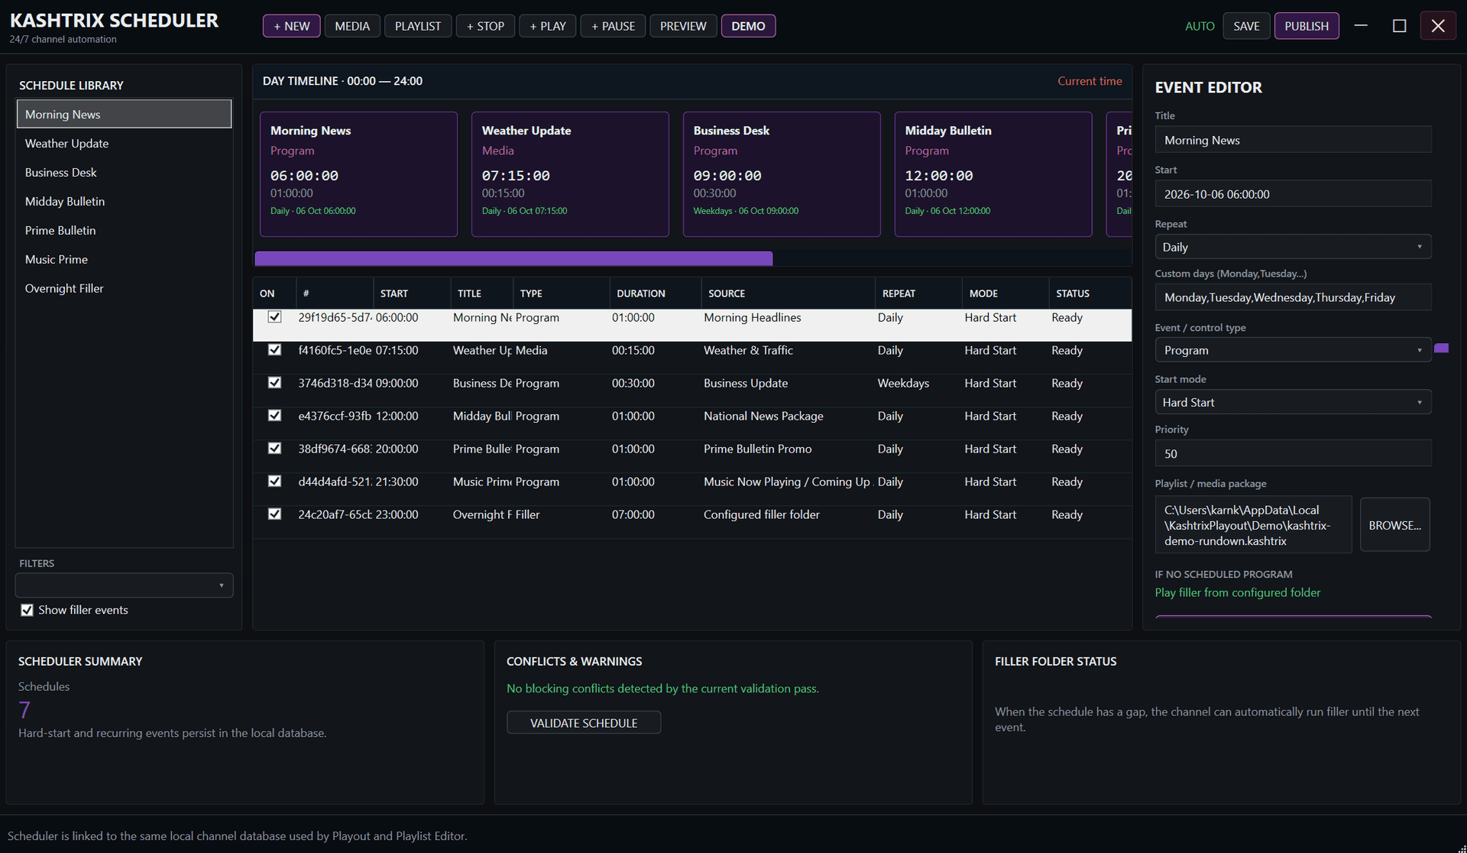1467x853 pixels.
Task: Uncheck the ON box for 07:15:00 row
Action: [x=274, y=350]
